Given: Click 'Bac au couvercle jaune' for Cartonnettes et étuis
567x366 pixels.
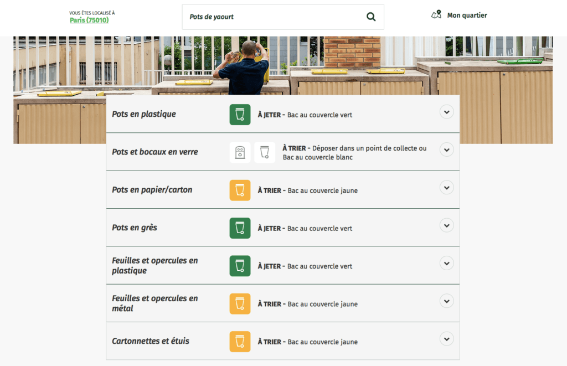Looking at the screenshot, I should coord(323,342).
